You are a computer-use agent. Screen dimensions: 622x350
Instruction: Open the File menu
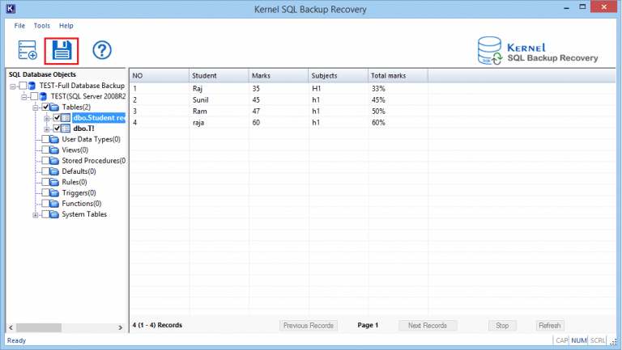(x=19, y=26)
